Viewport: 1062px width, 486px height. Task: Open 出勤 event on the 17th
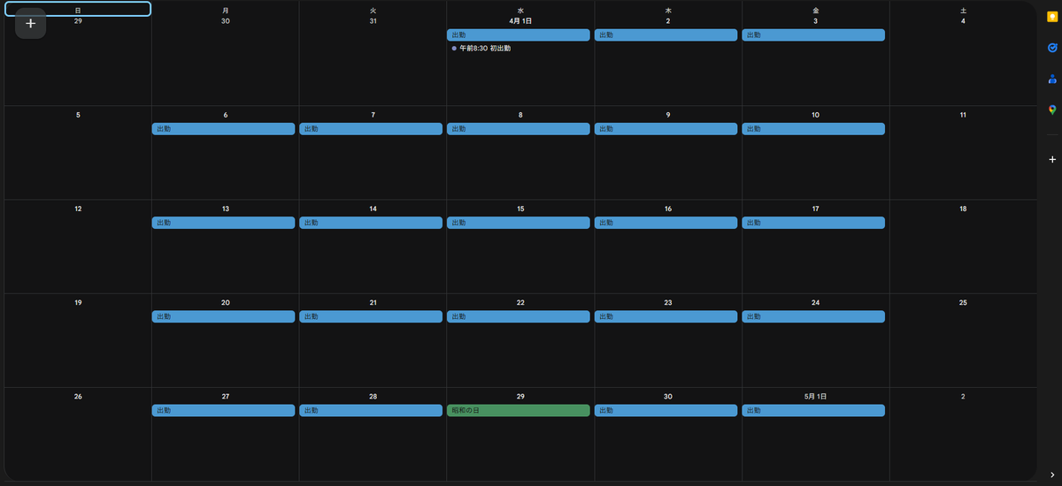click(813, 223)
